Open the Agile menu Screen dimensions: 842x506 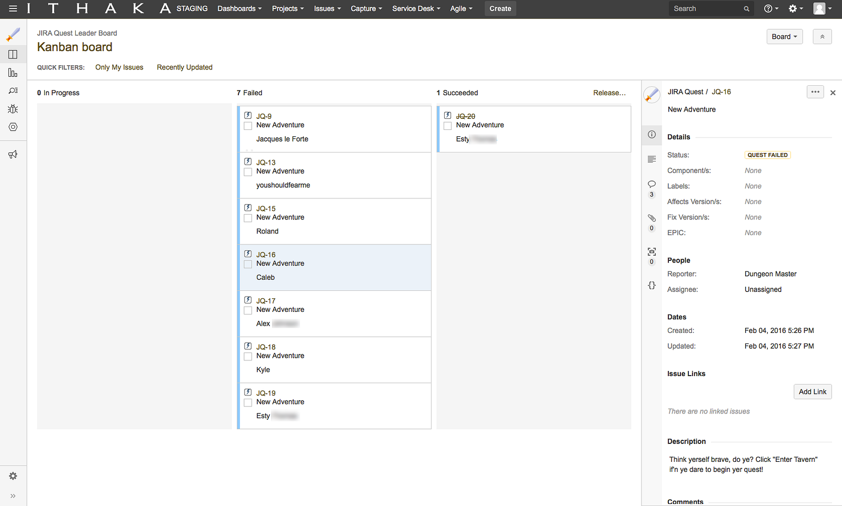462,8
